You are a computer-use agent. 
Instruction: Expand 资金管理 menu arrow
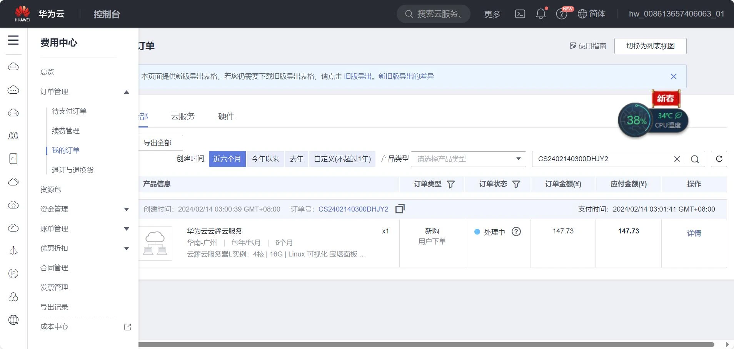point(127,209)
